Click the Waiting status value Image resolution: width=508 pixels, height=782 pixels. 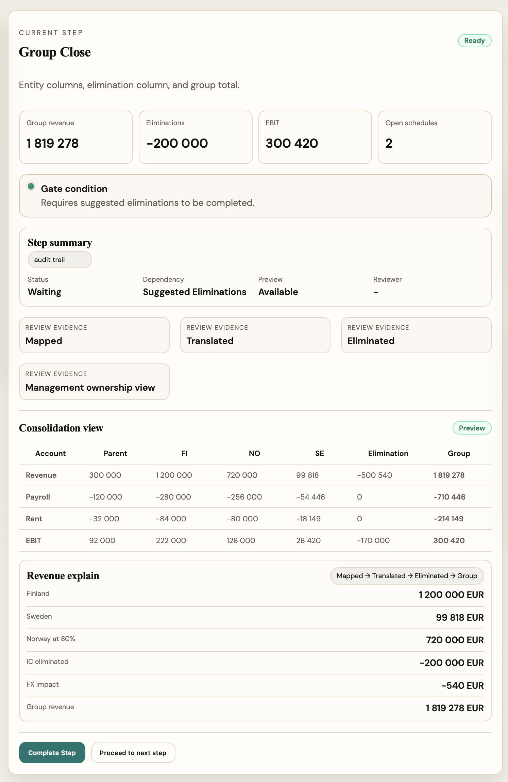[x=45, y=292]
